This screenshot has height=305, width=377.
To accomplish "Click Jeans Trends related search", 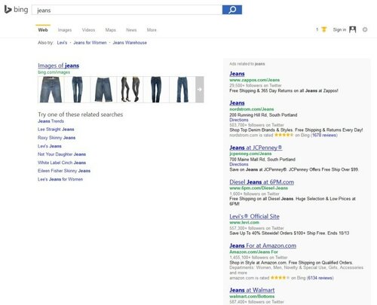I will [x=51, y=121].
